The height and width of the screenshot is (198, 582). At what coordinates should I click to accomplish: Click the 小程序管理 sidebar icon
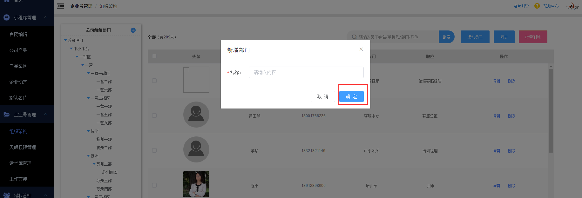[7, 17]
